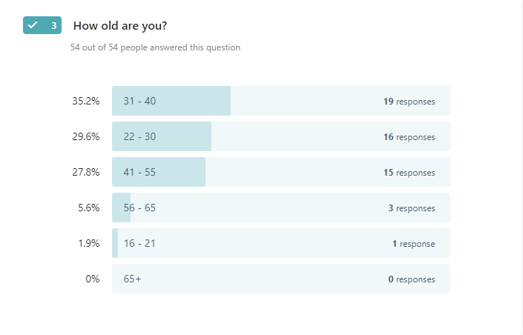This screenshot has height=335, width=523.
Task: Open the "16 responses" count
Action: [409, 137]
